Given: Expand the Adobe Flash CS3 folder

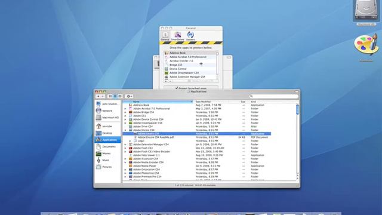Looking at the screenshot, I should point(125,148).
